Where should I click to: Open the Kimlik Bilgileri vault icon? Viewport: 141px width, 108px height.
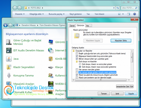51,59
